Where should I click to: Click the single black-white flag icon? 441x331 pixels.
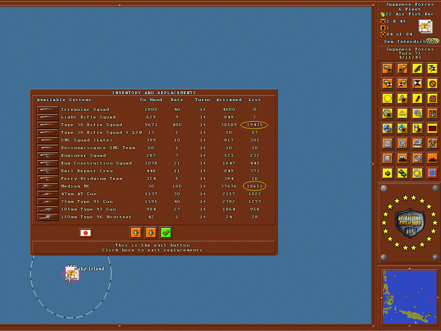pos(418,83)
